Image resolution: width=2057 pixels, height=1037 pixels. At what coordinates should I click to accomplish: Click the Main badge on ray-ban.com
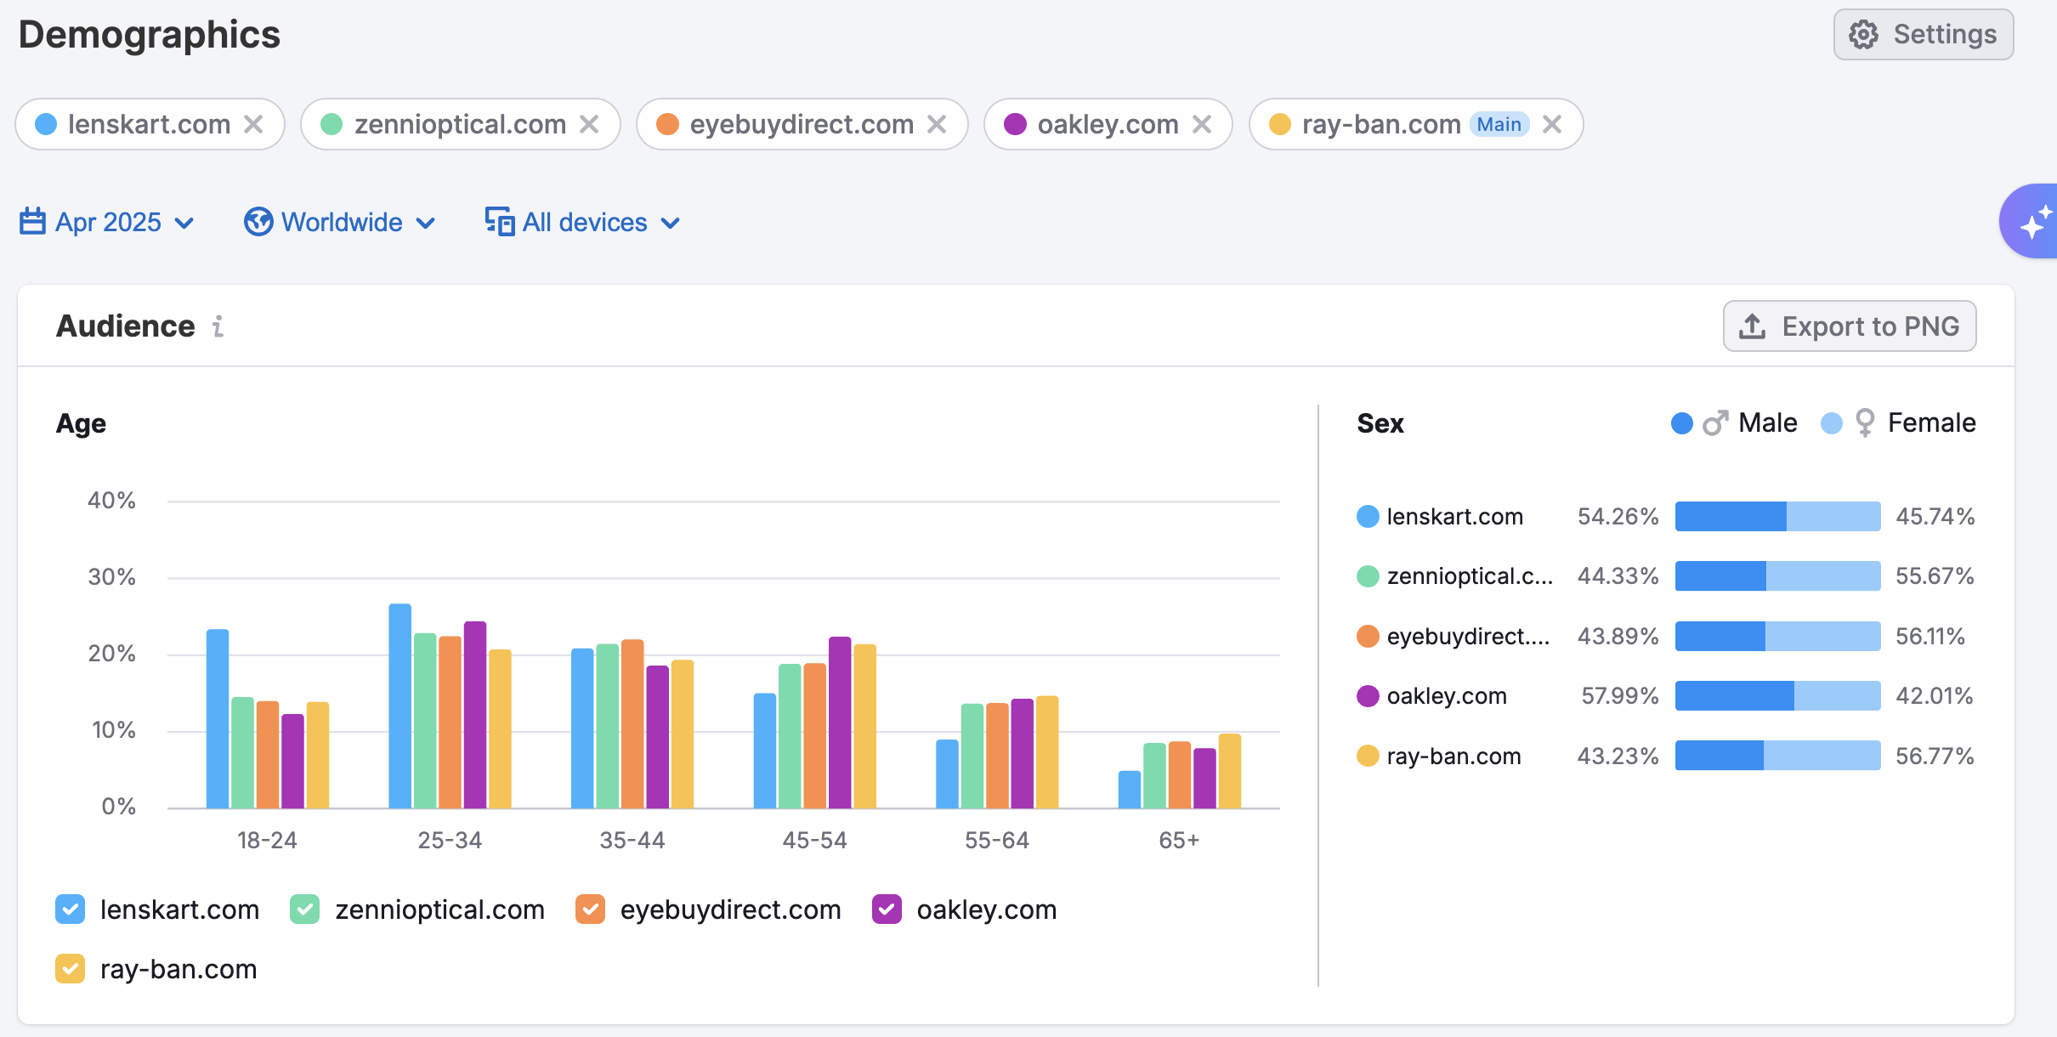click(1499, 125)
